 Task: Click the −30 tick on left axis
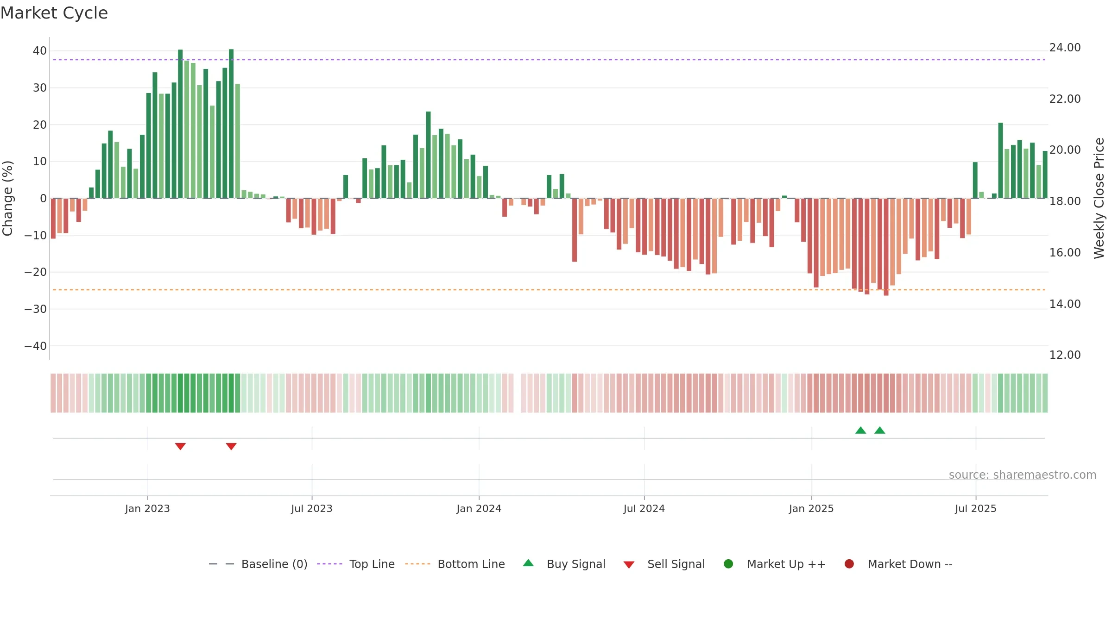pyautogui.click(x=36, y=309)
